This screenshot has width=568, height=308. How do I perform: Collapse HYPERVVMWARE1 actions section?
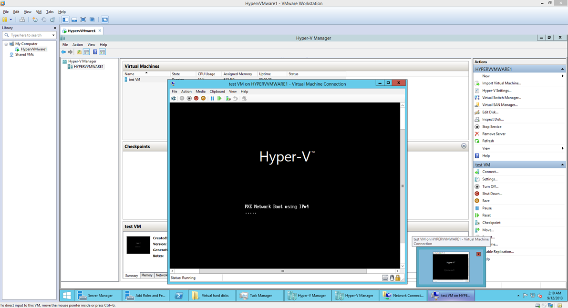(x=562, y=69)
